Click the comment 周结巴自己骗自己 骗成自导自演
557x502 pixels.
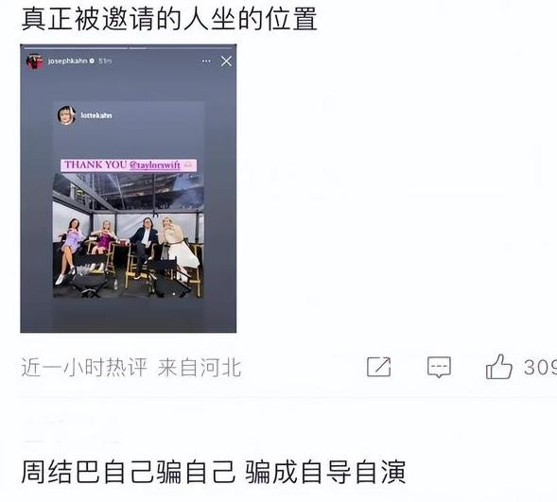click(x=213, y=472)
